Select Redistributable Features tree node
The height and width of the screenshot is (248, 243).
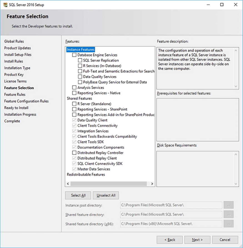[86, 175]
